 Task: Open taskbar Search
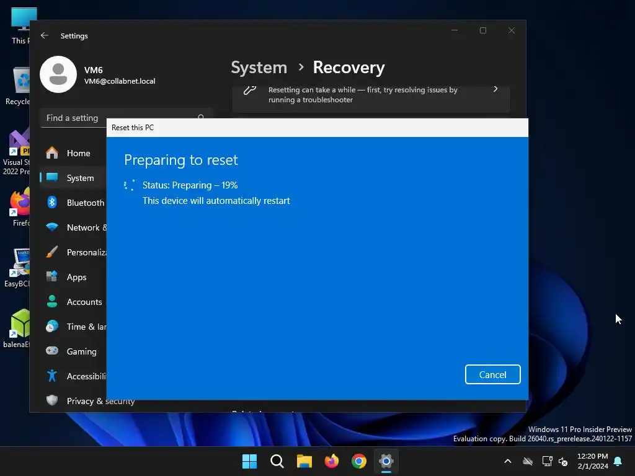click(x=277, y=461)
